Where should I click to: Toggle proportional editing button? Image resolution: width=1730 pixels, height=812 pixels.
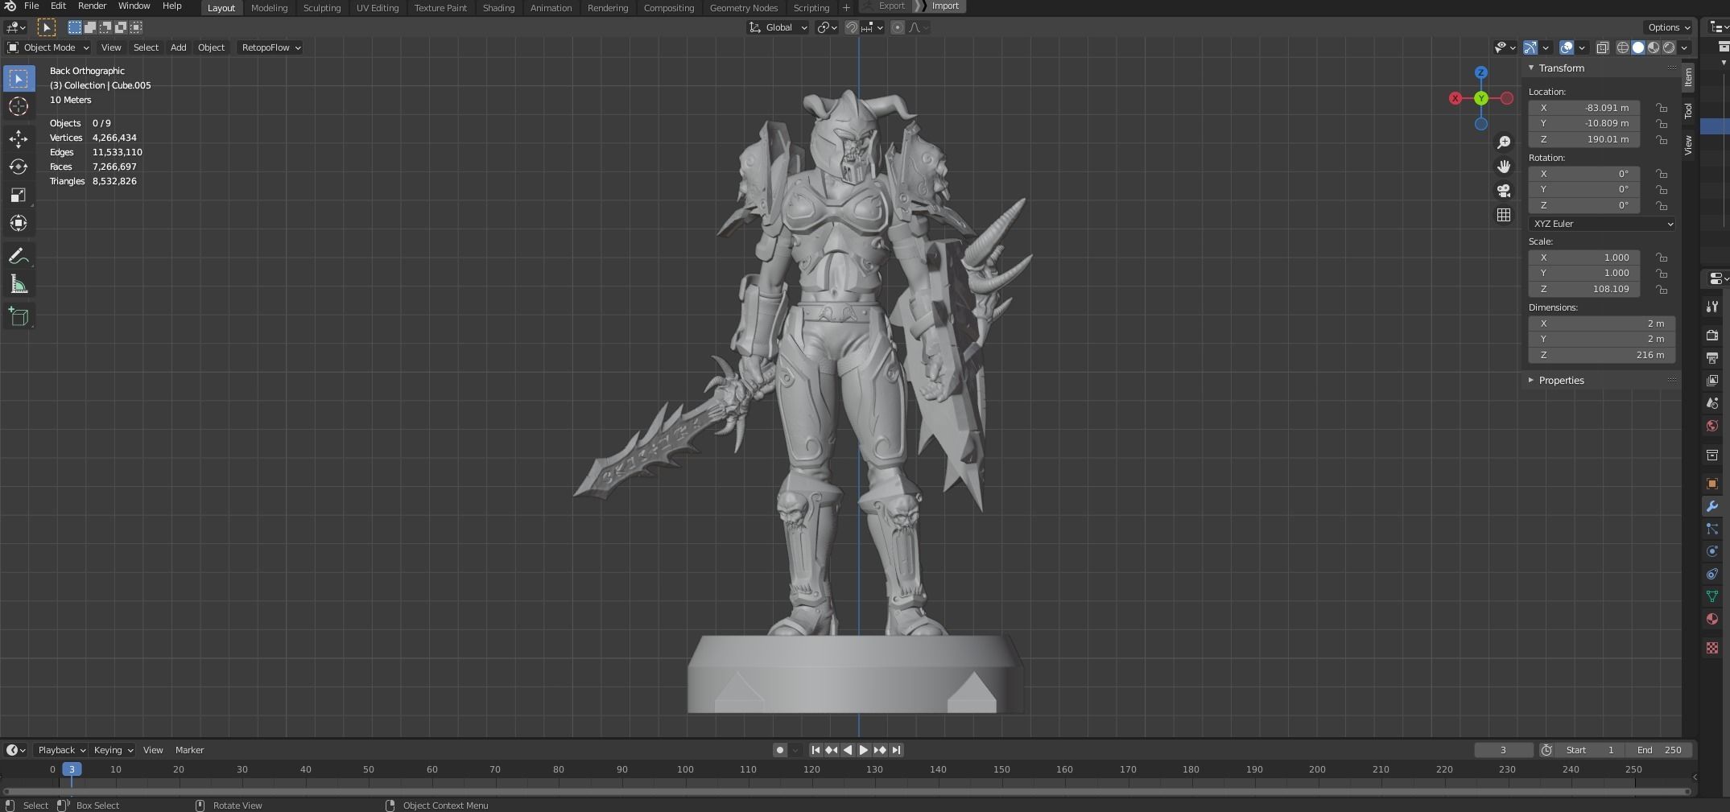click(x=898, y=27)
